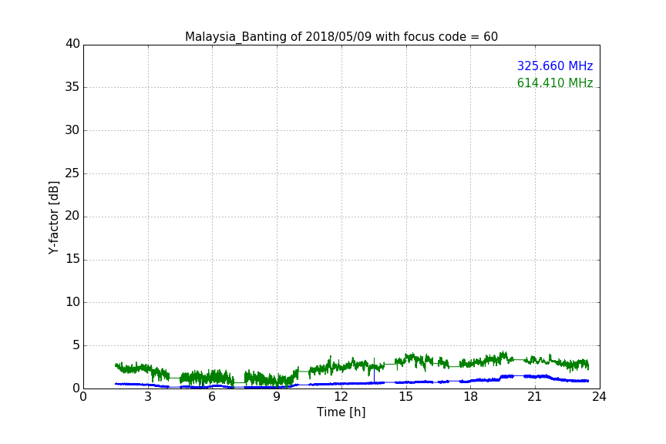Click the y-axis tick label '20'
The image size is (666, 444).
(x=72, y=216)
